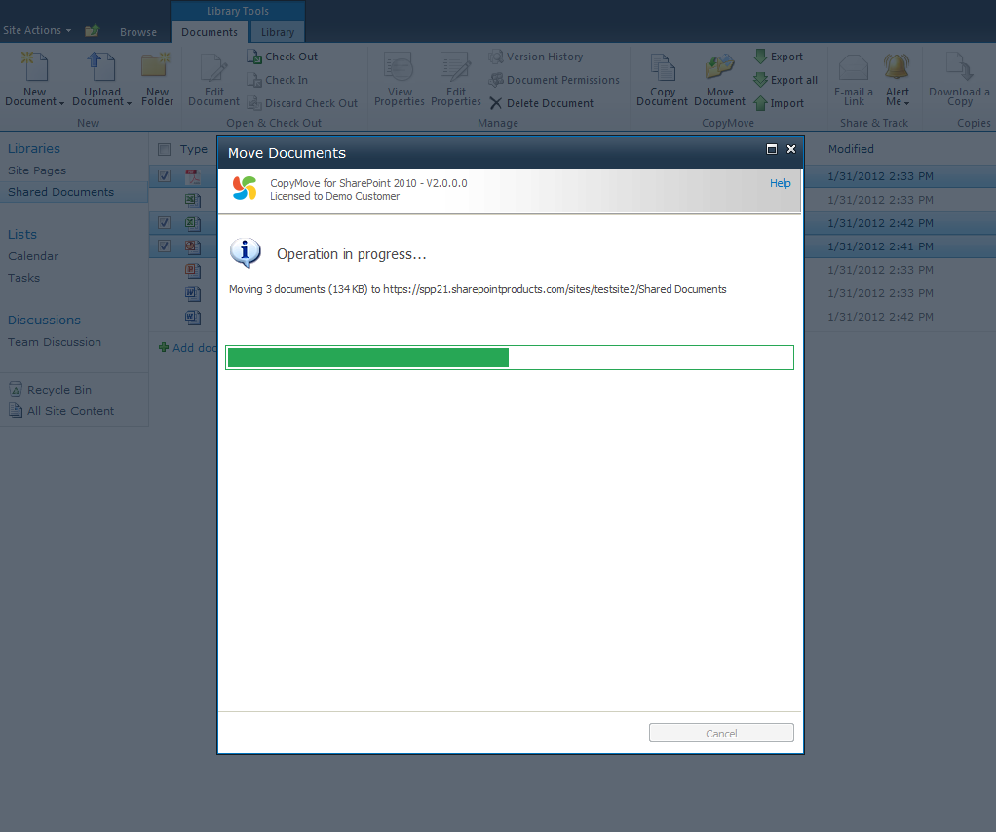Image resolution: width=996 pixels, height=832 pixels.
Task: Open the Lists heading link
Action: point(22,235)
